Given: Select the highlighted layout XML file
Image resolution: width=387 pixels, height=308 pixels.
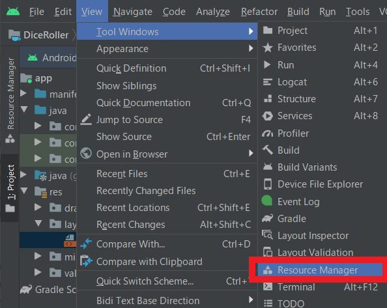Looking at the screenshot, I should 48,240.
